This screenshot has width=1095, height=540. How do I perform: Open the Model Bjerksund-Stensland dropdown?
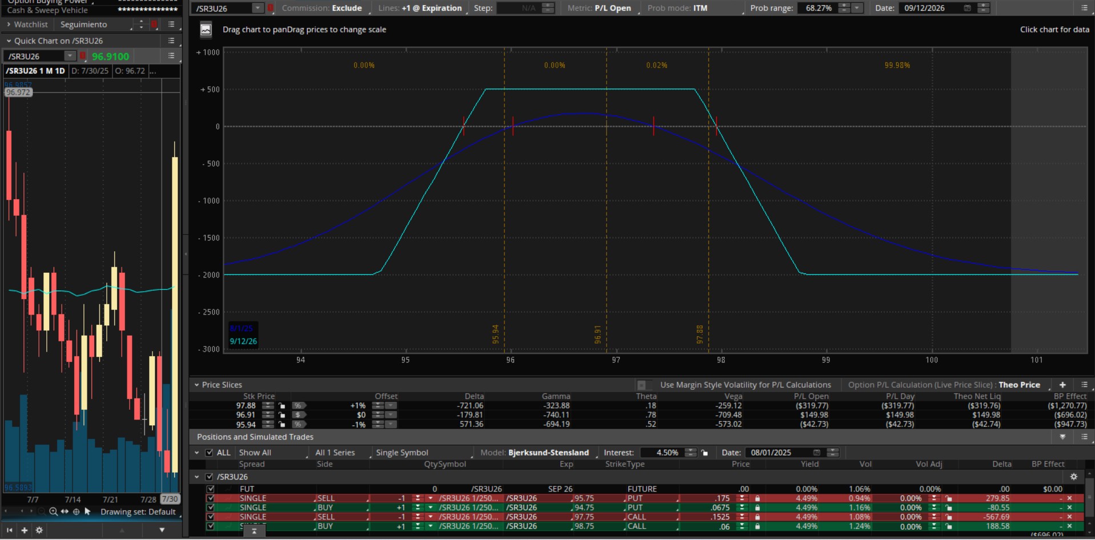[x=548, y=453]
